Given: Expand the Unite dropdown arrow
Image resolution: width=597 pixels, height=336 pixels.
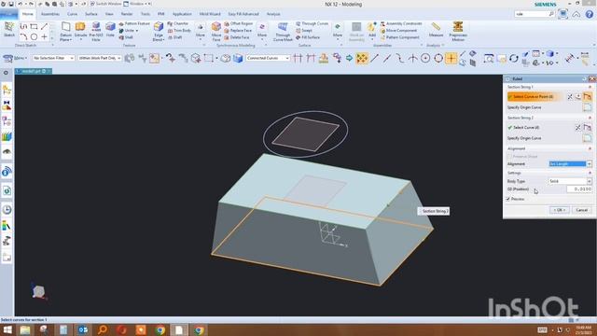Looking at the screenshot, I should 137,31.
